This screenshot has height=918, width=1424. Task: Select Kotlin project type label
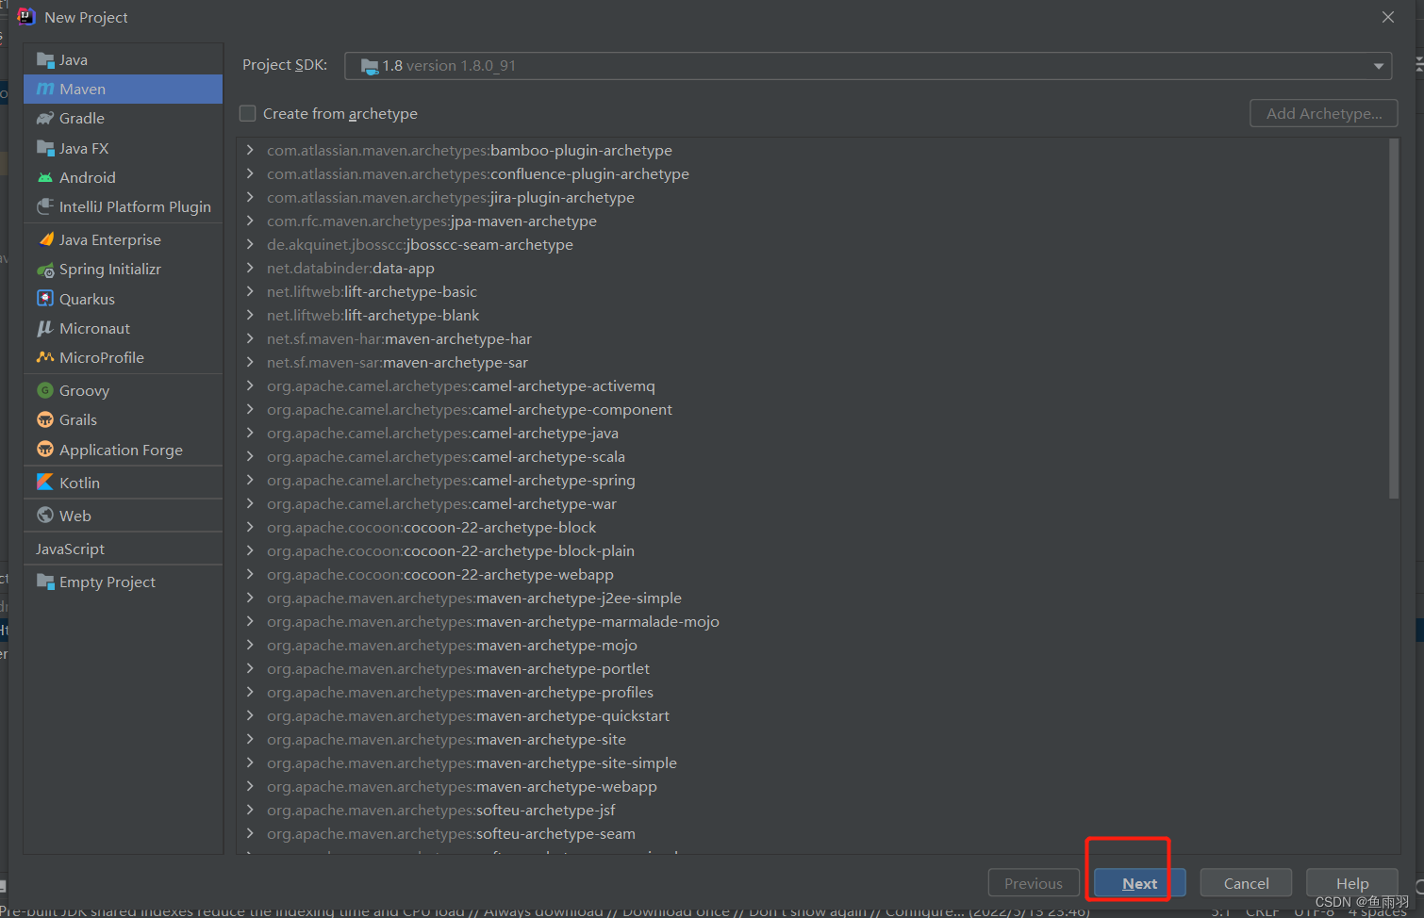79,483
